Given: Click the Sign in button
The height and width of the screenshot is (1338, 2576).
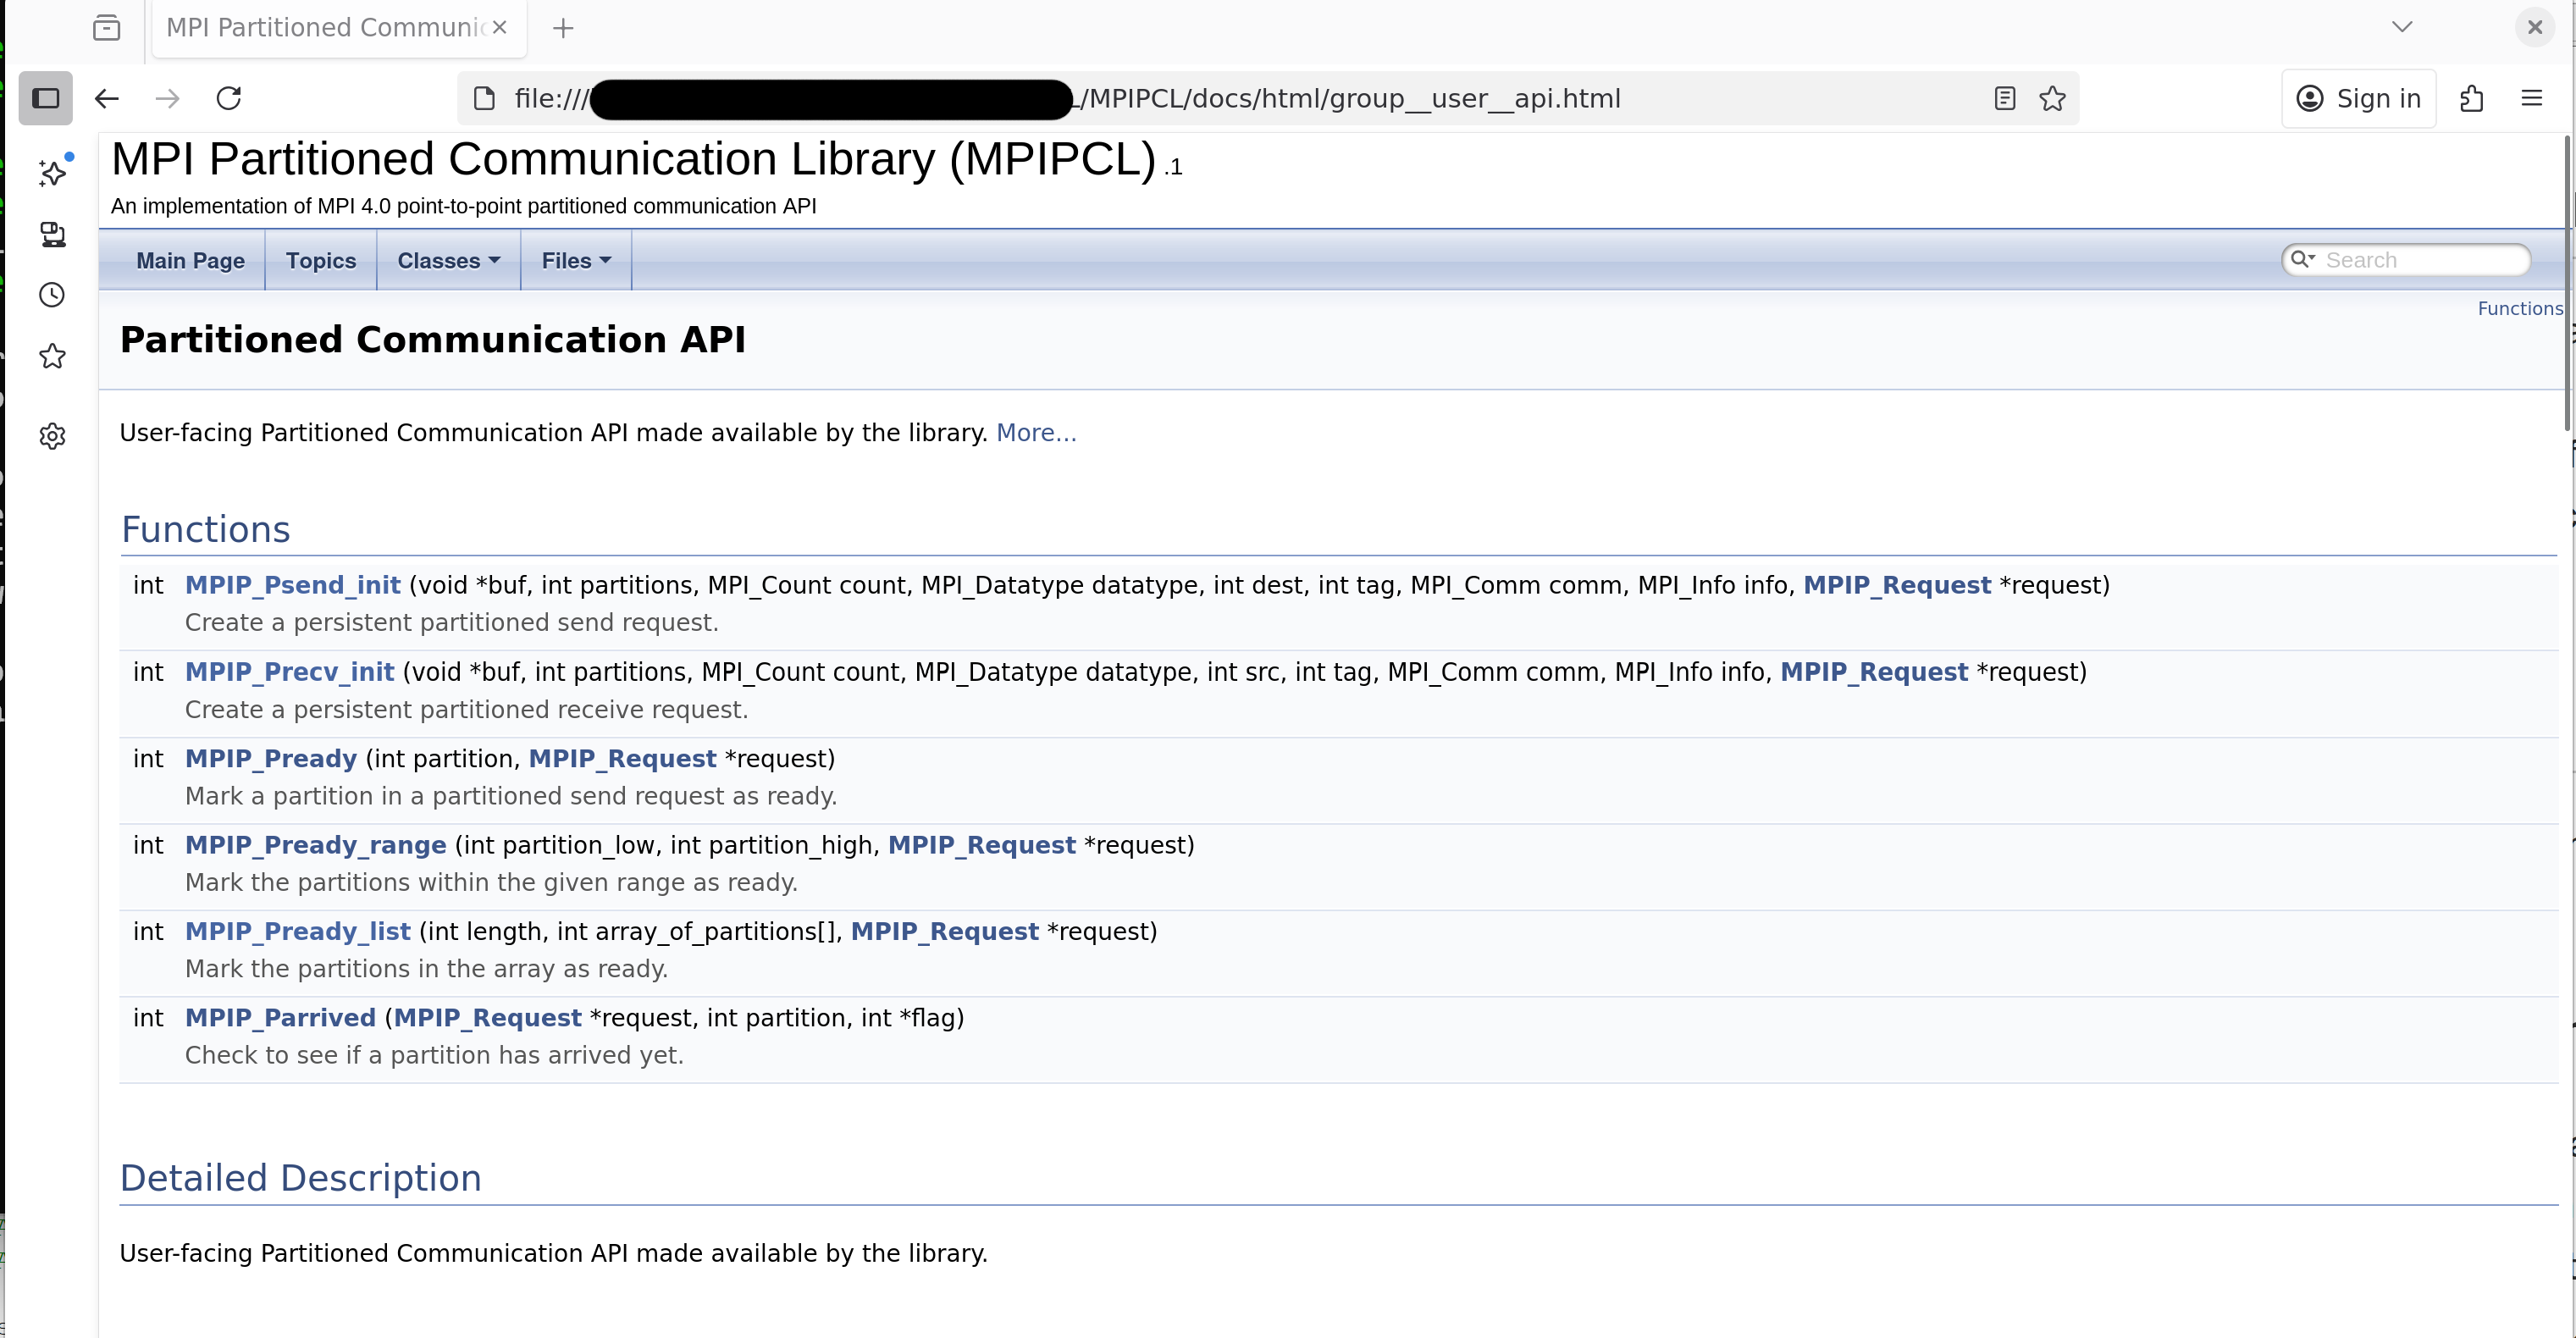Looking at the screenshot, I should tap(2358, 98).
